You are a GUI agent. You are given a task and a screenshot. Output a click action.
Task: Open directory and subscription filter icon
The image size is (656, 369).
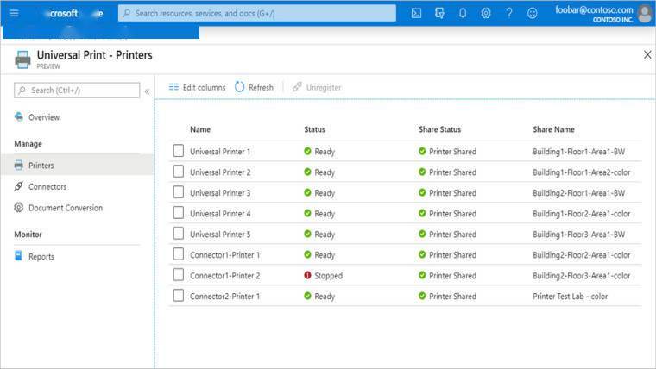[439, 13]
